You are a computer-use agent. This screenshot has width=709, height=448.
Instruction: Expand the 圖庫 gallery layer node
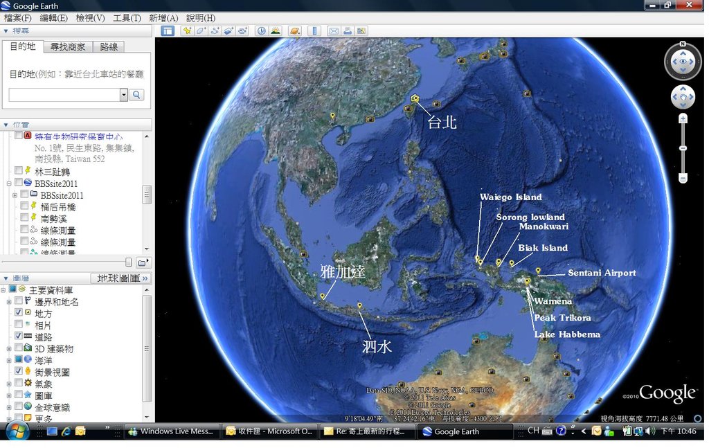[x=9, y=396]
